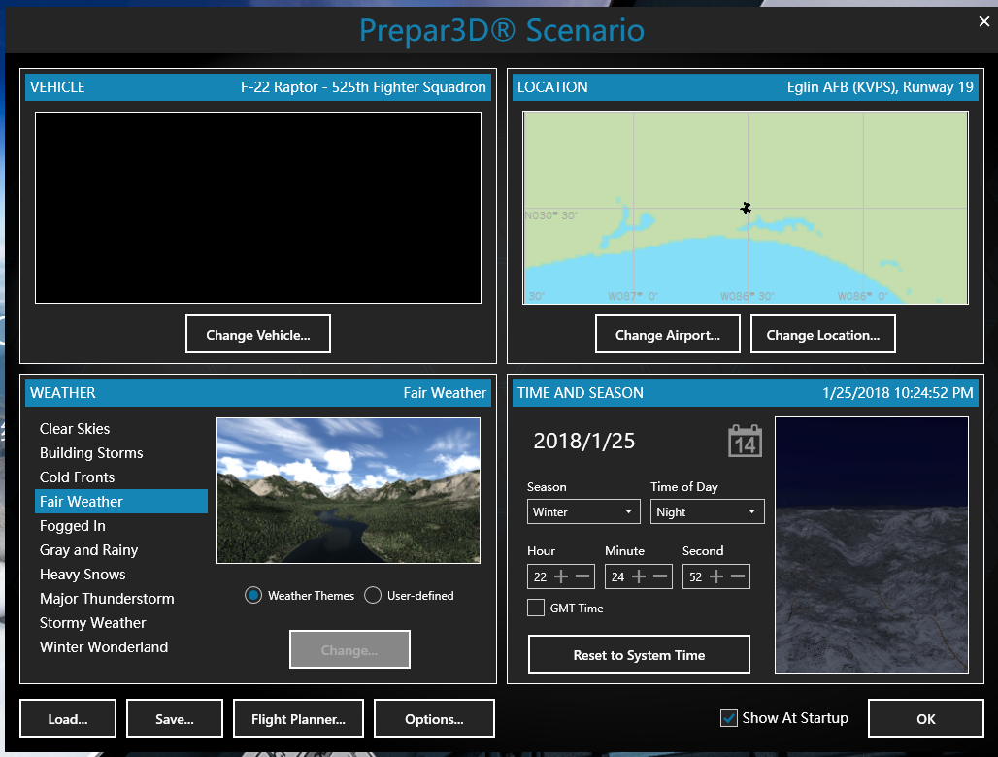Image resolution: width=998 pixels, height=757 pixels.
Task: Pick Clear Skies from the weather list
Action: click(x=75, y=429)
